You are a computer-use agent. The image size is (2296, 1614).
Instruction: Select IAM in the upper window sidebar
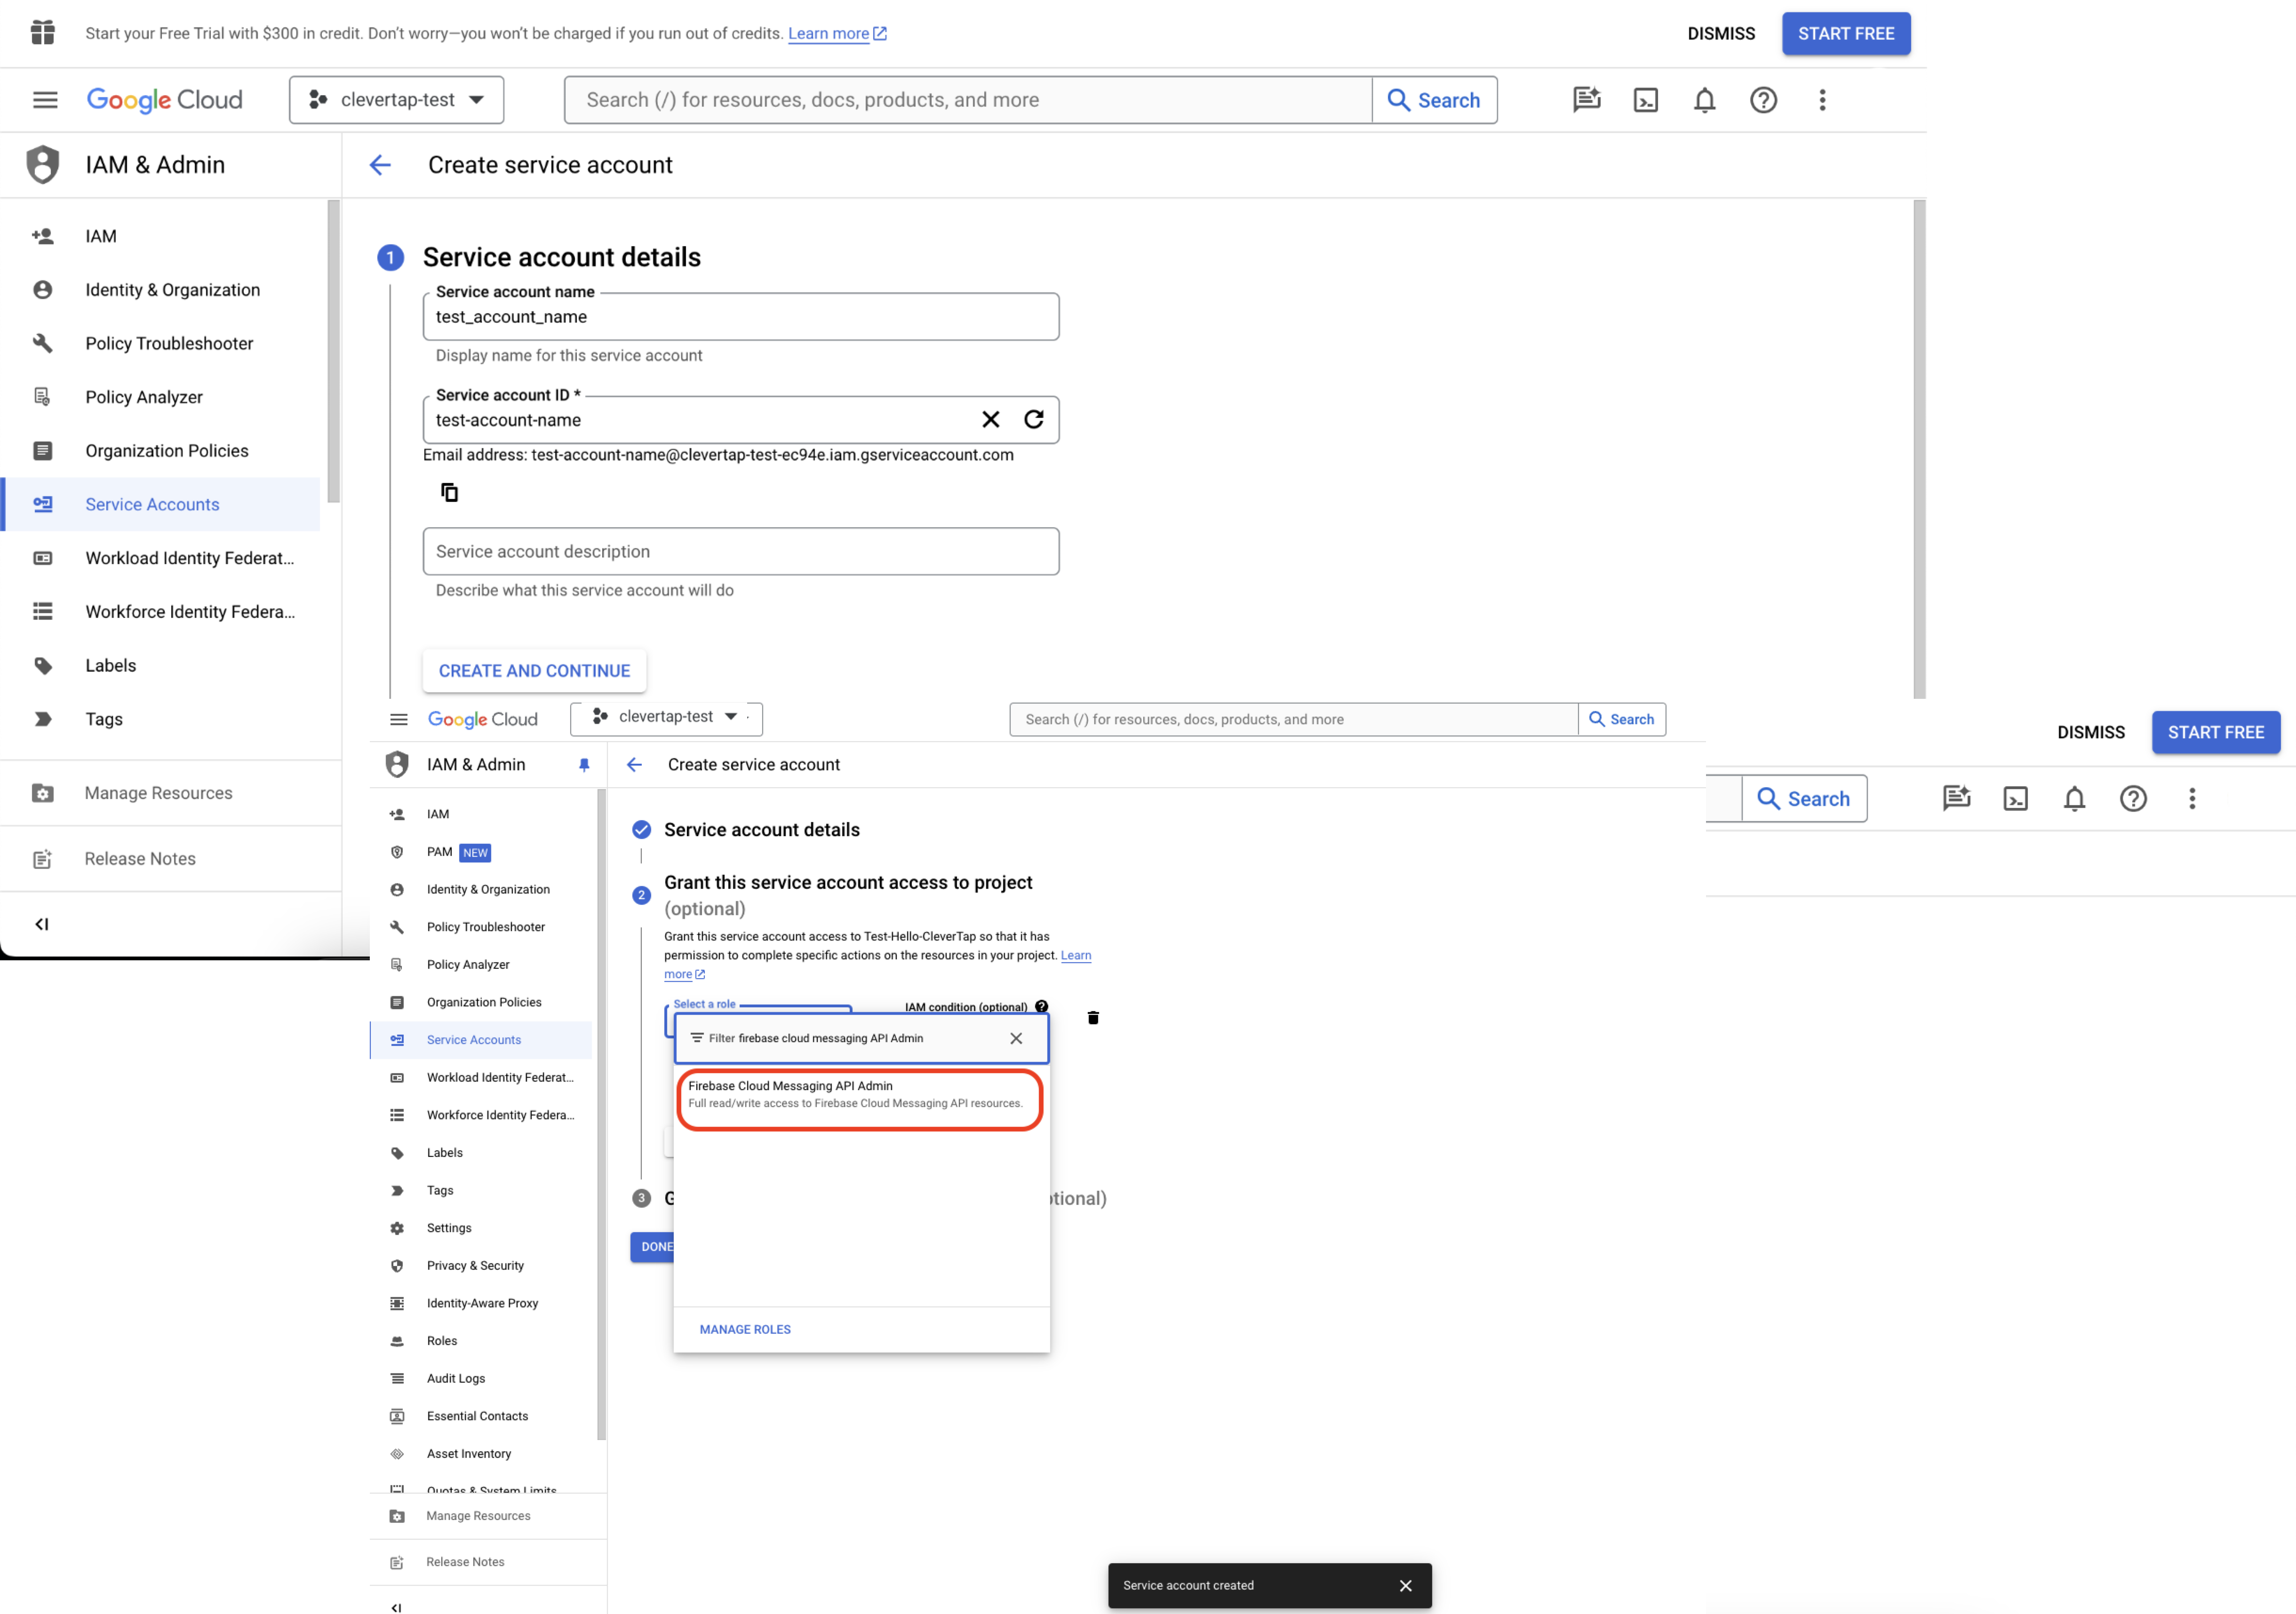[x=160, y=236]
